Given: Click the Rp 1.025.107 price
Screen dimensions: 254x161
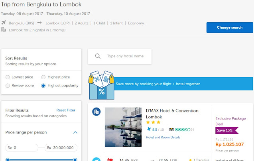Looking at the screenshot, I should 230,144.
